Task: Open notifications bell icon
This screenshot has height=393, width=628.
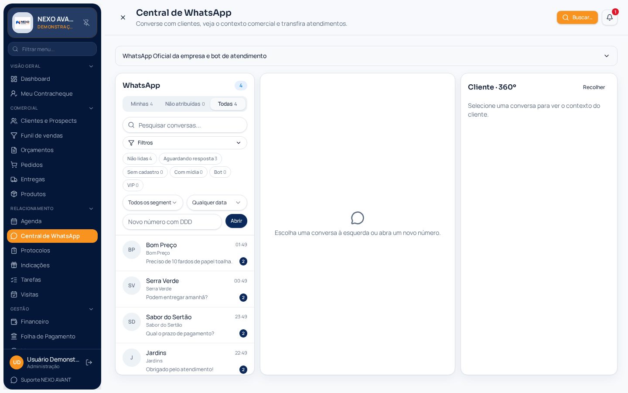Action: 610,17
